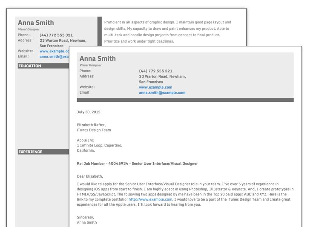This screenshot has width=310, height=227.
Task: Select the iTunes Design Team line
Action: tap(94, 130)
